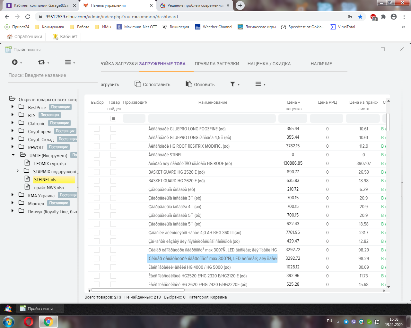411x328 pixels.
Task: Open the Weather Channel bookmark
Action: tap(214, 27)
